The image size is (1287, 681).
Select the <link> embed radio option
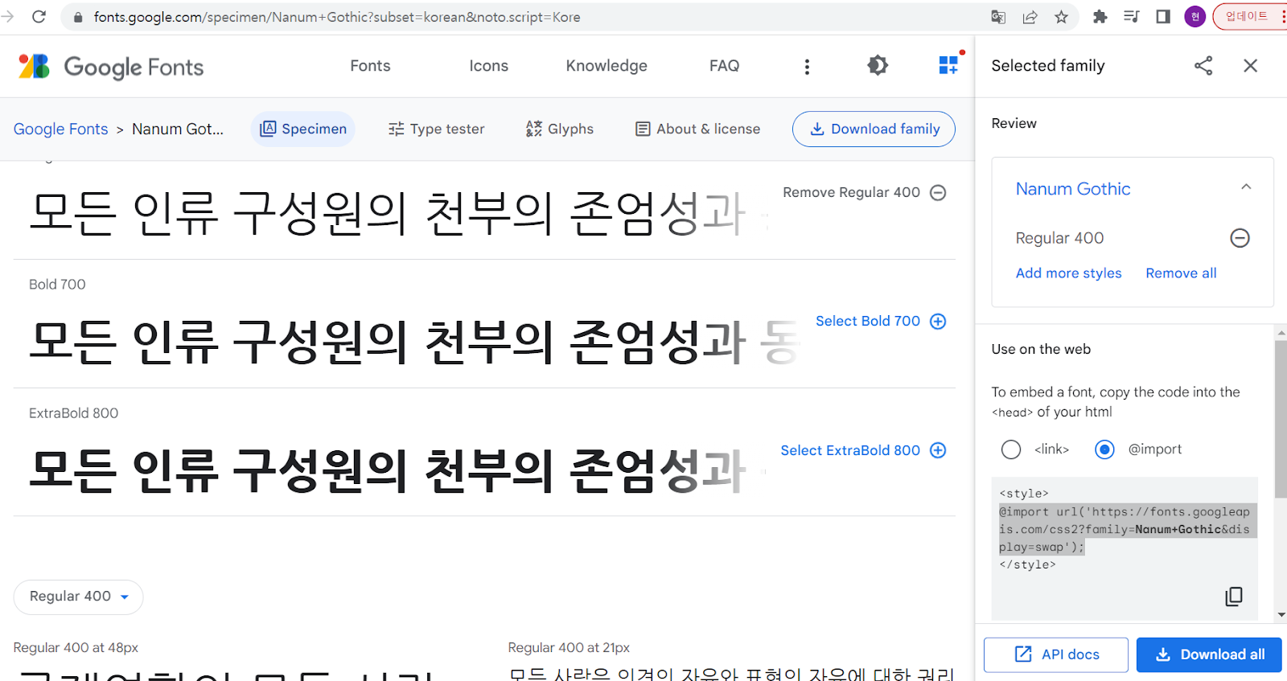[1011, 449]
